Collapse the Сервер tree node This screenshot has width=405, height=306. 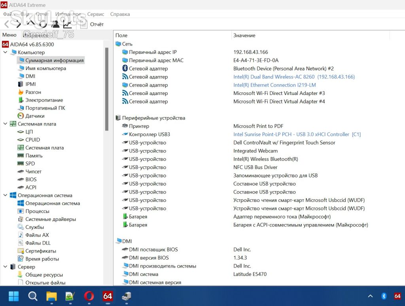5,267
